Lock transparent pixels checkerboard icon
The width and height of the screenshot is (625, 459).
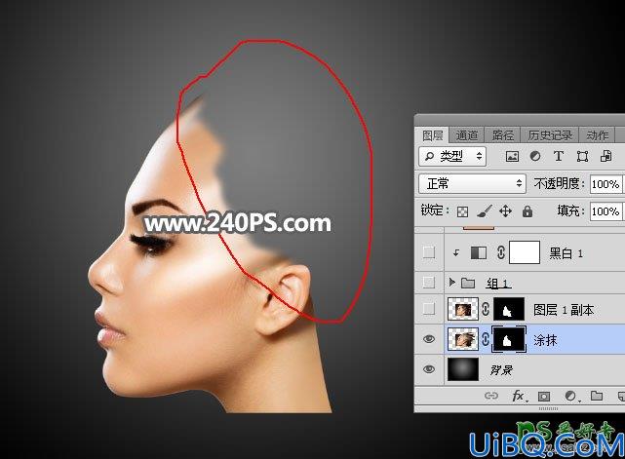(x=462, y=211)
